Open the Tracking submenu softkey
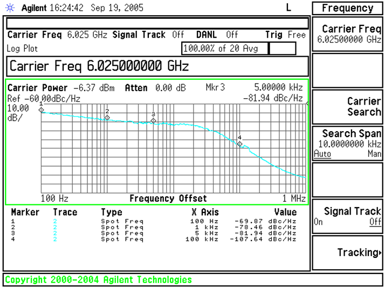Viewport: 385px width, 288px height. tap(348, 252)
